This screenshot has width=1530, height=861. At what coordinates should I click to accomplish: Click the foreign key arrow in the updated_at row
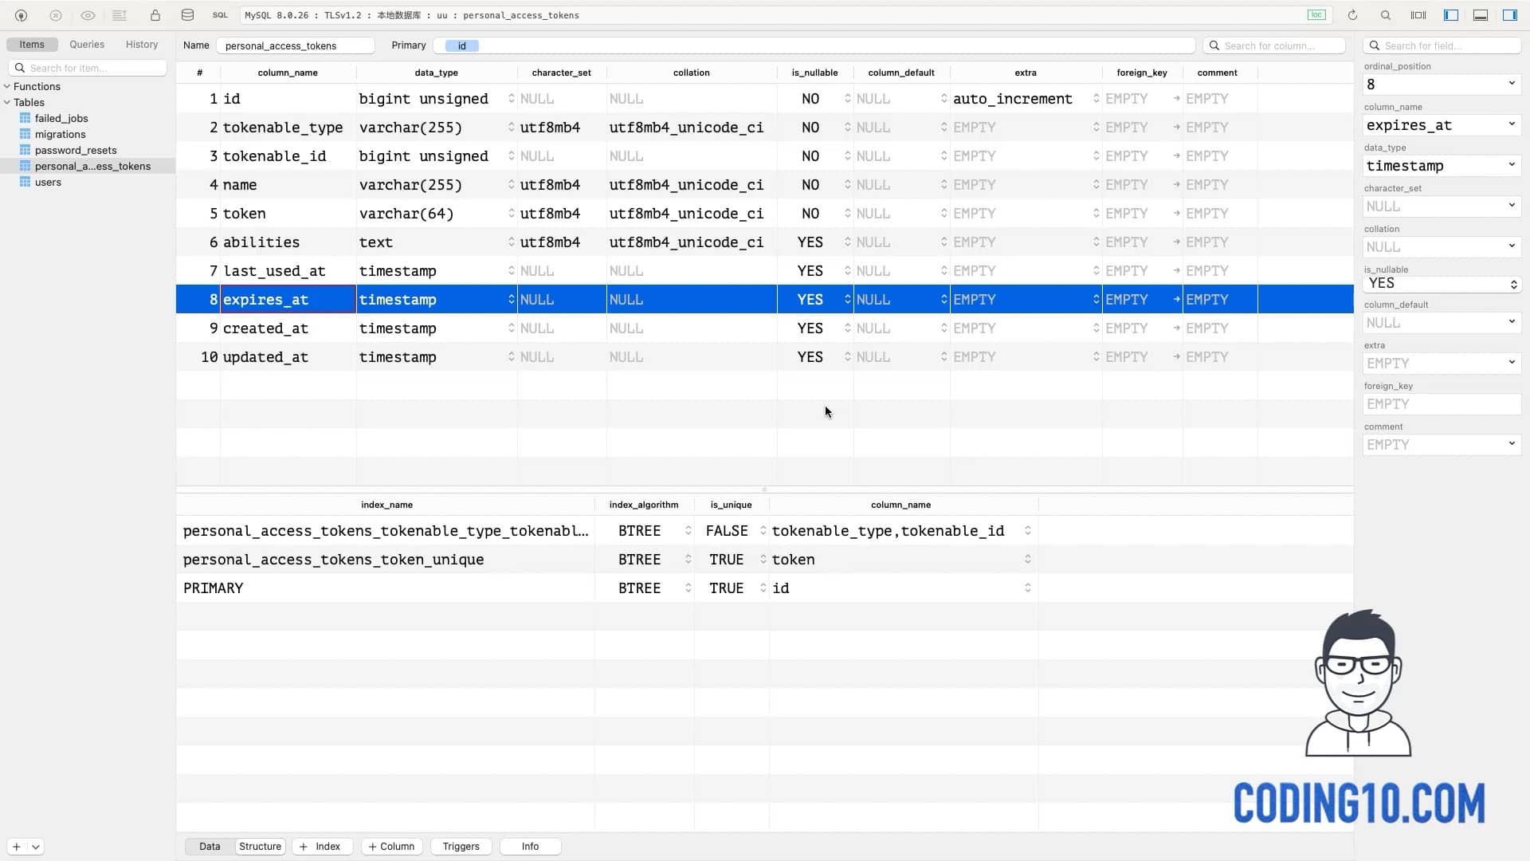tap(1176, 356)
